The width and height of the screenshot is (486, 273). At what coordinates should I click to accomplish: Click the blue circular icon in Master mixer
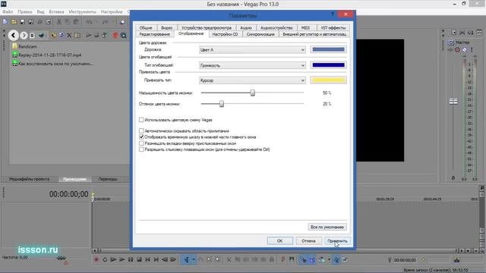[x=464, y=50]
